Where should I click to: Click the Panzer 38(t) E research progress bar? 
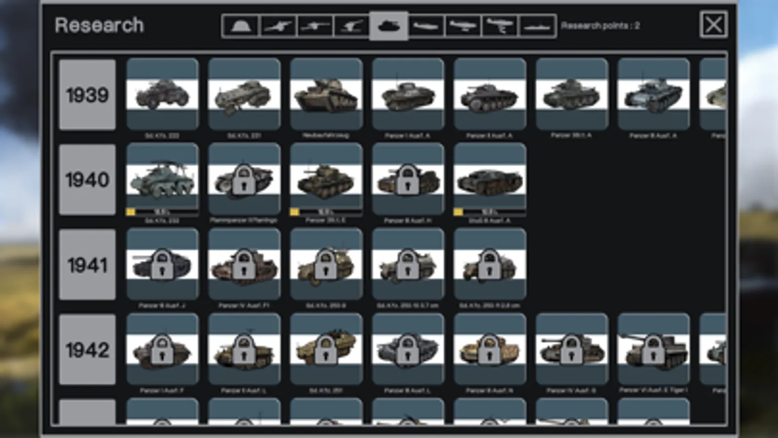326,212
